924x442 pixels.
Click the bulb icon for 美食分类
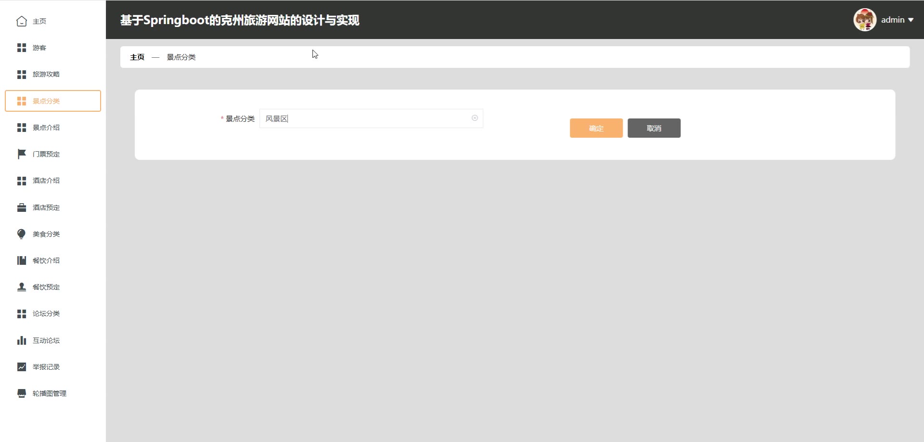pyautogui.click(x=22, y=234)
